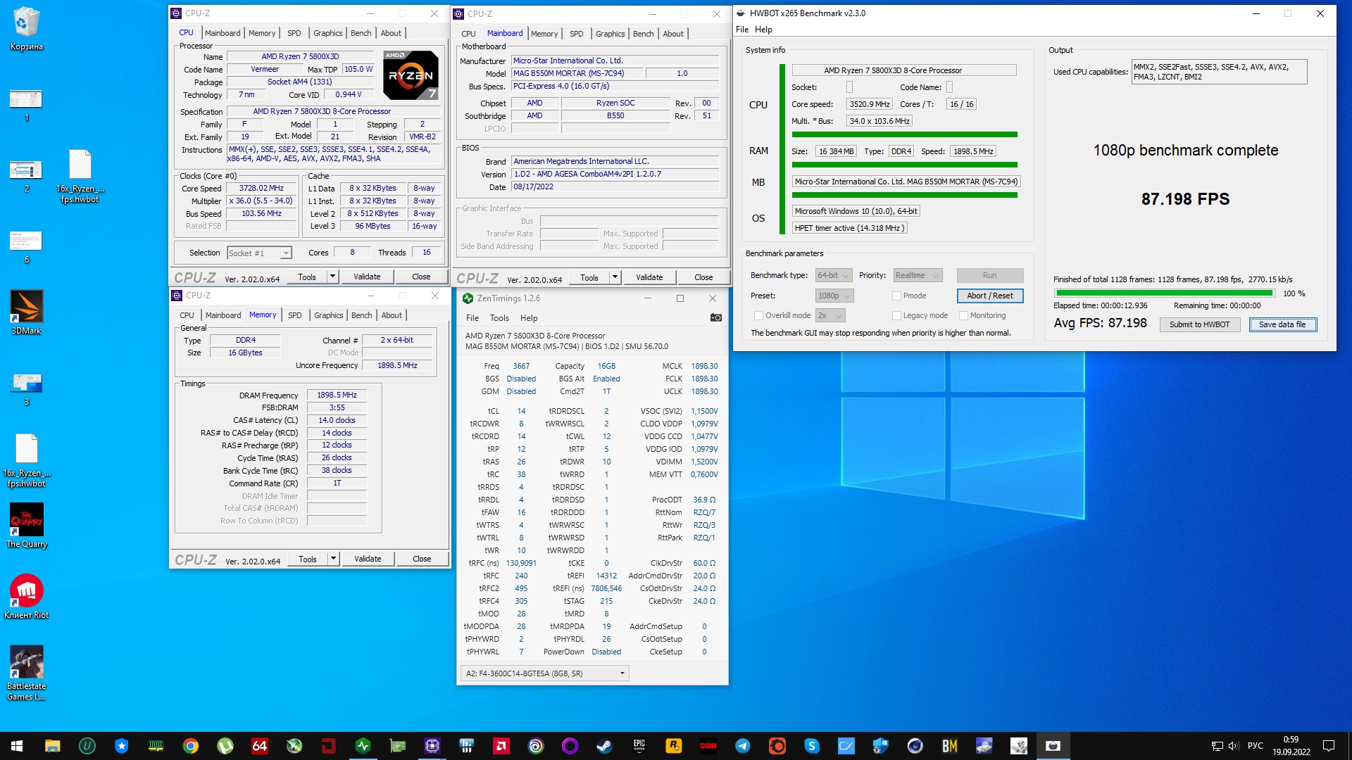
Task: Switch to ZenTimings in the taskbar
Action: (363, 746)
